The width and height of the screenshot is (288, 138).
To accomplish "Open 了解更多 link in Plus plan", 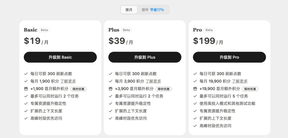I will coord(153,81).
